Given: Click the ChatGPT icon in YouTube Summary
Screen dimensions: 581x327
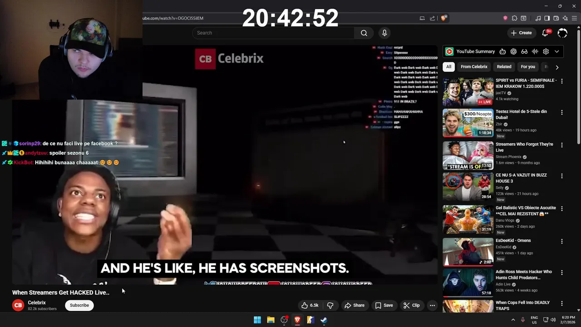Looking at the screenshot, I should pos(513,51).
